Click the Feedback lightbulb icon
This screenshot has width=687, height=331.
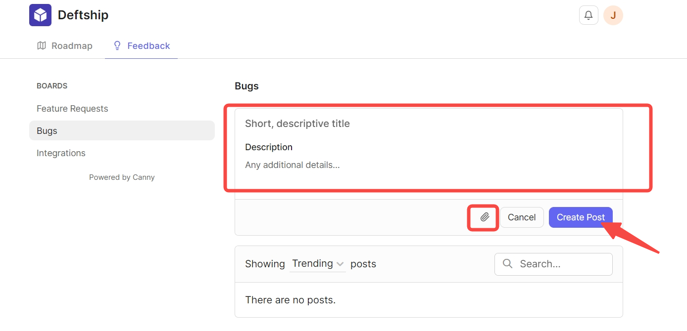(x=117, y=46)
